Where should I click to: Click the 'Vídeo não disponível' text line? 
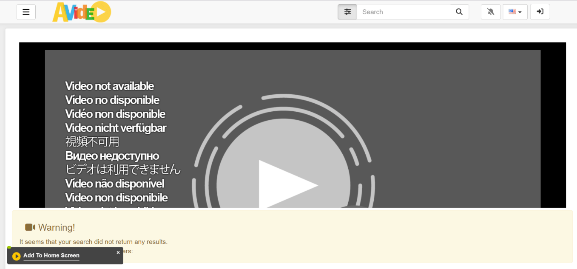[x=115, y=184]
